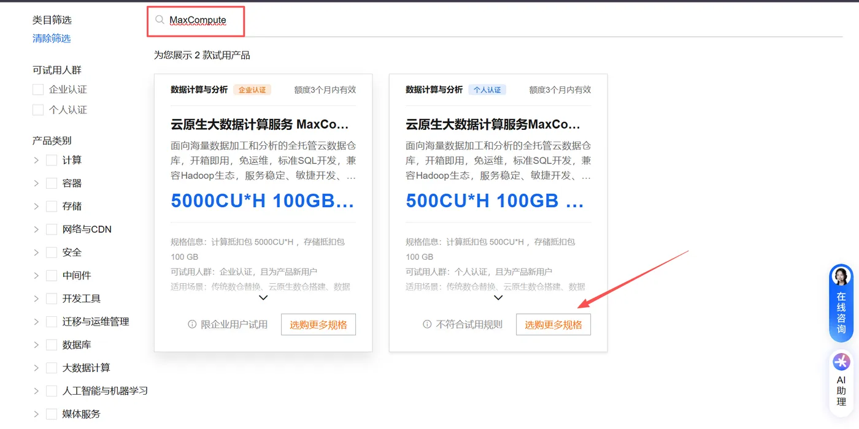The image size is (859, 429).
Task: Expand details arrow on 企业认证 card
Action: 263,298
